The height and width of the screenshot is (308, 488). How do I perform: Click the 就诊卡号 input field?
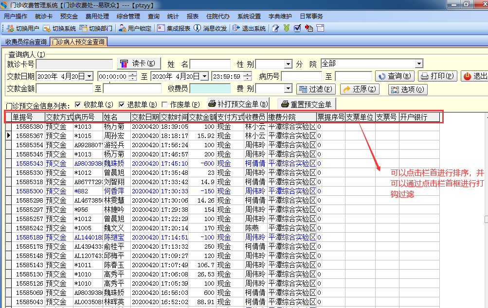click(x=74, y=64)
